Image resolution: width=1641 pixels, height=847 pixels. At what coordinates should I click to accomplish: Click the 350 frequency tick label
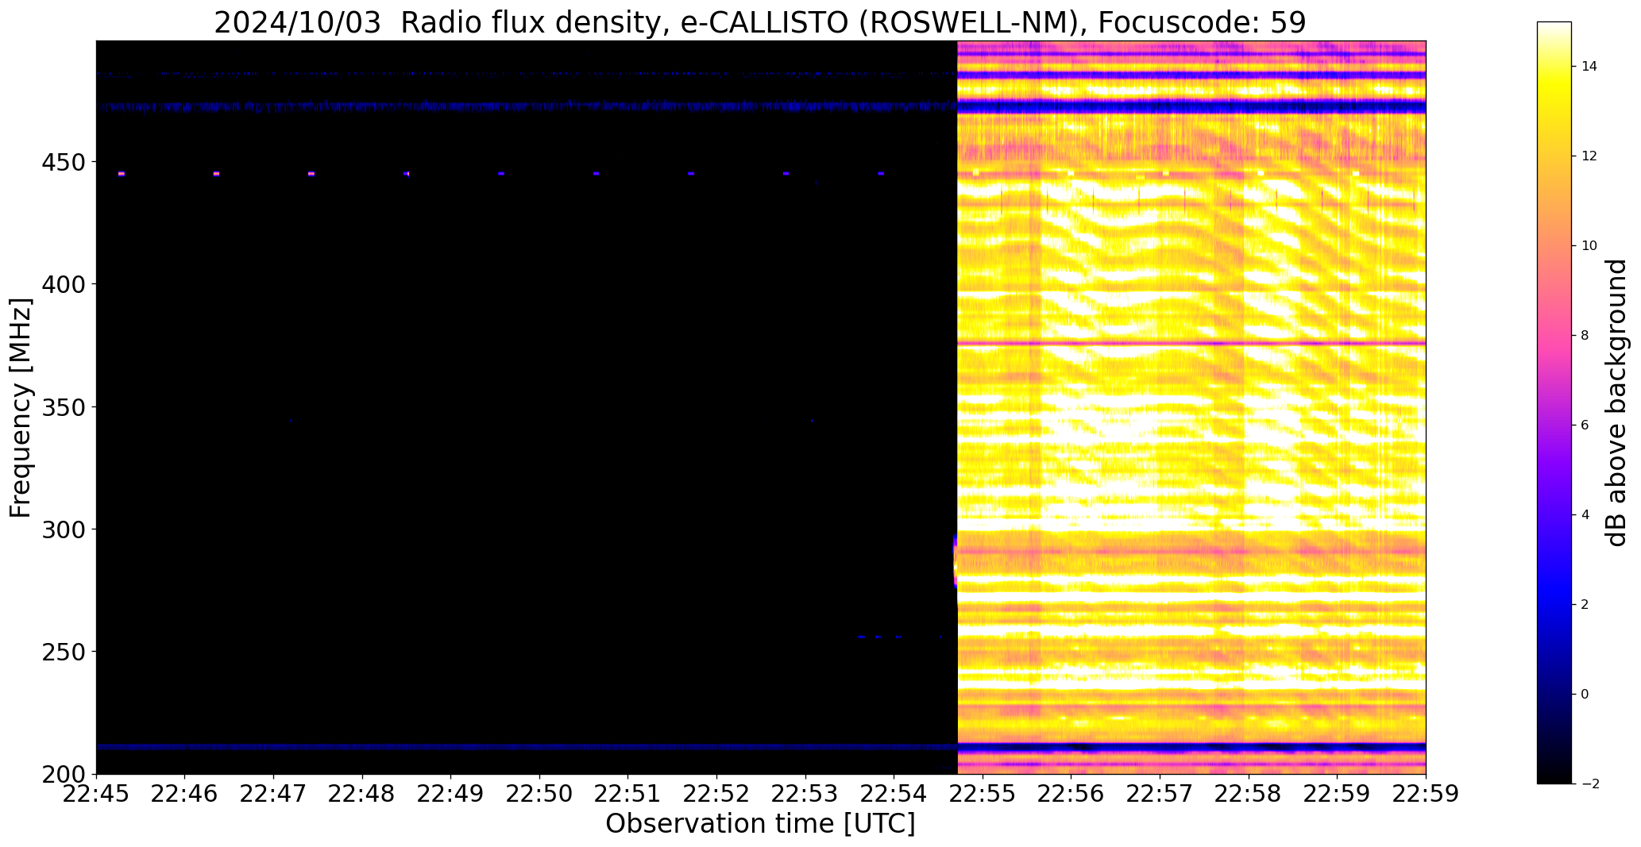pos(63,407)
